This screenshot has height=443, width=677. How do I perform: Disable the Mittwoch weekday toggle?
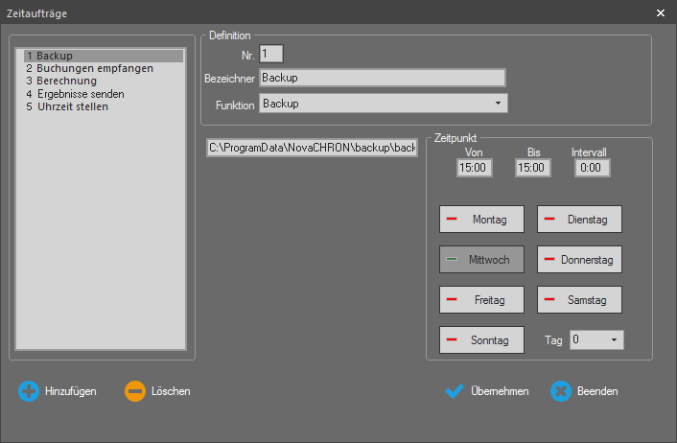(481, 259)
